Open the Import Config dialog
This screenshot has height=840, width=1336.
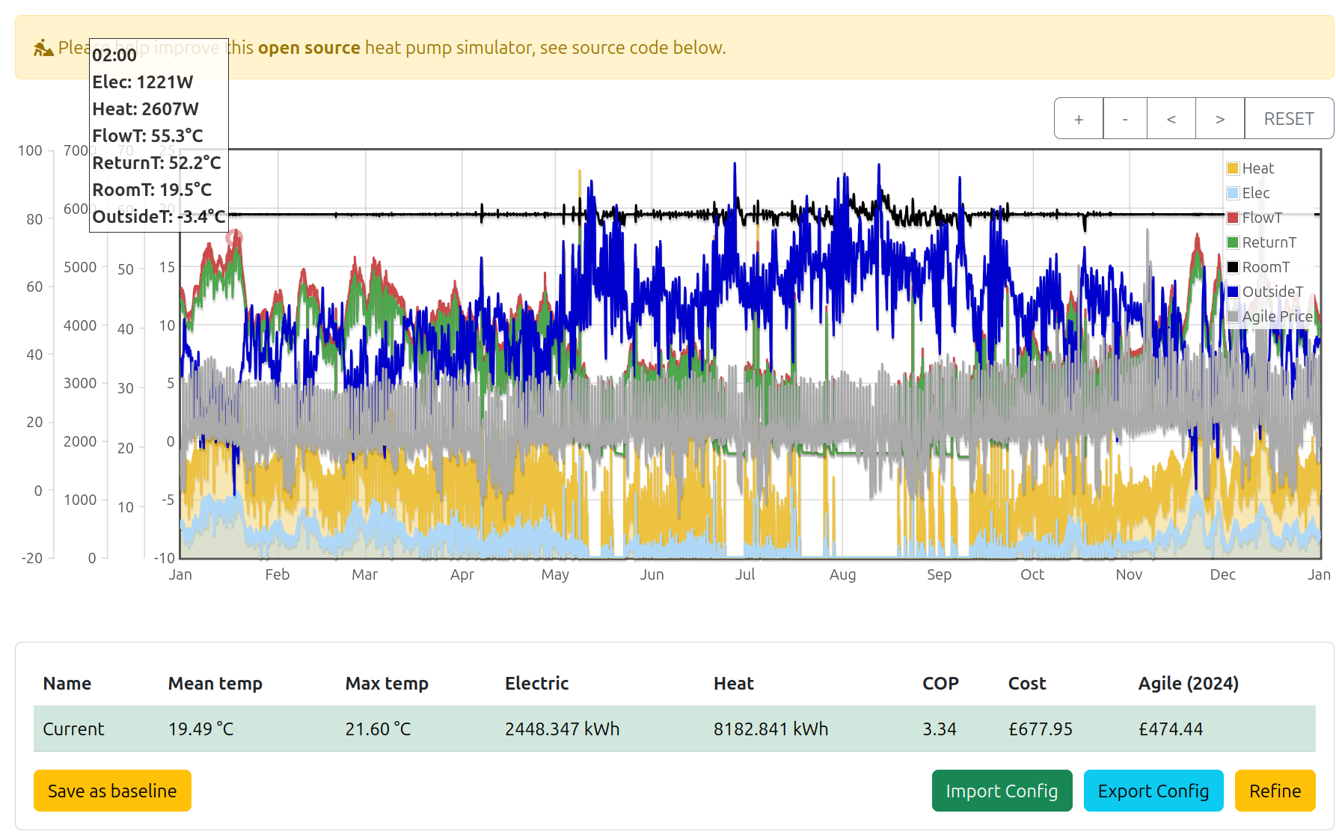1002,791
